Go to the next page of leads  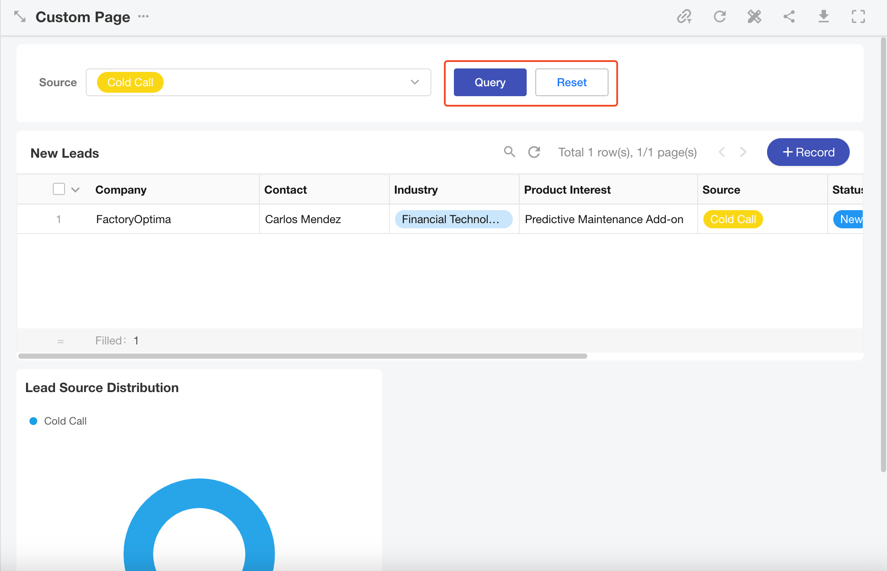click(743, 152)
